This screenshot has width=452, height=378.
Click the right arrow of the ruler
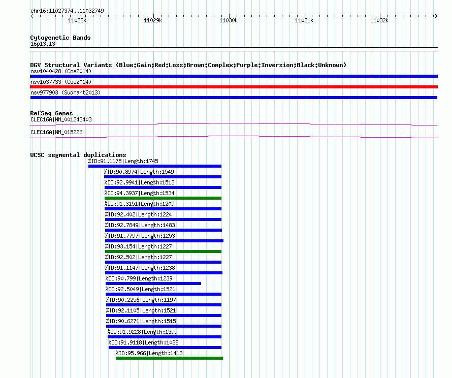point(436,16)
